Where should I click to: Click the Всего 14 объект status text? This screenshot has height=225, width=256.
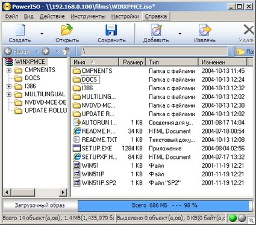point(58,218)
